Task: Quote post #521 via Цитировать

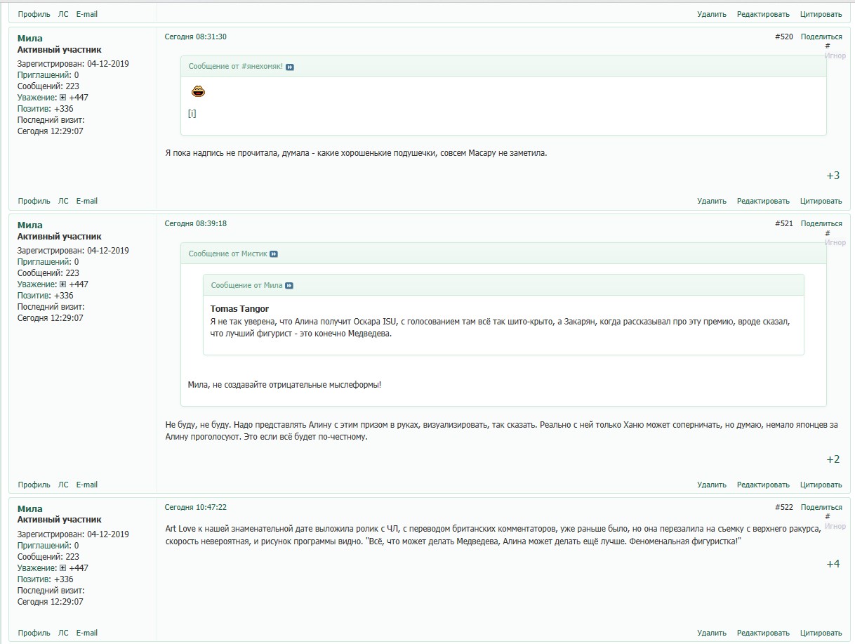Action: coord(821,485)
